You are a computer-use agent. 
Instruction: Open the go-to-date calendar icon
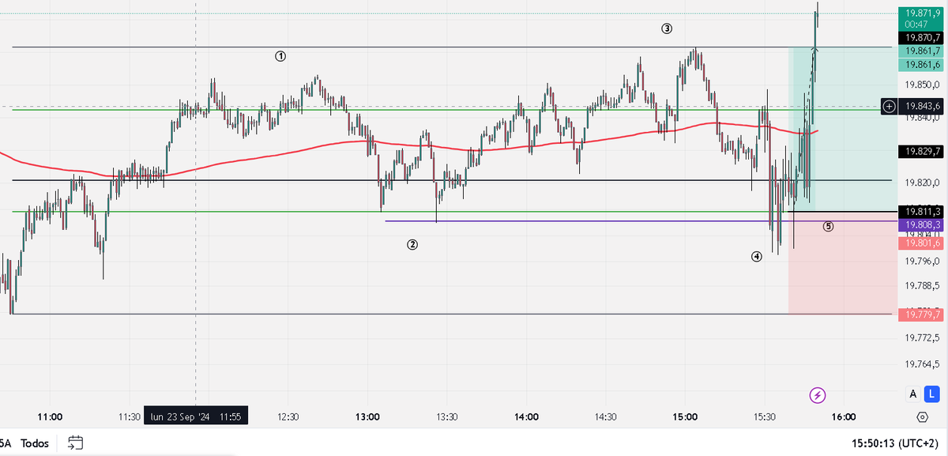coord(76,443)
